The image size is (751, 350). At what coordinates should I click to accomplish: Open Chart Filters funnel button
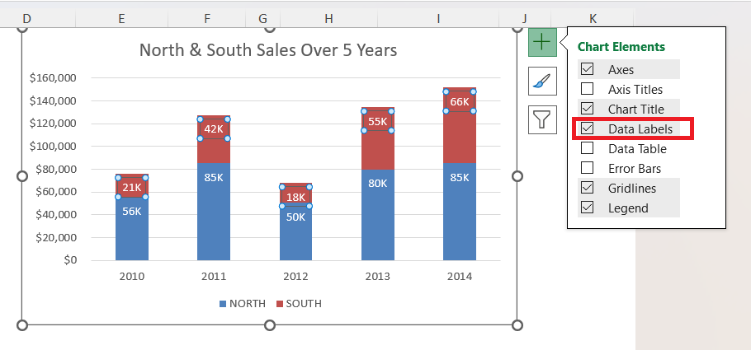tap(542, 119)
